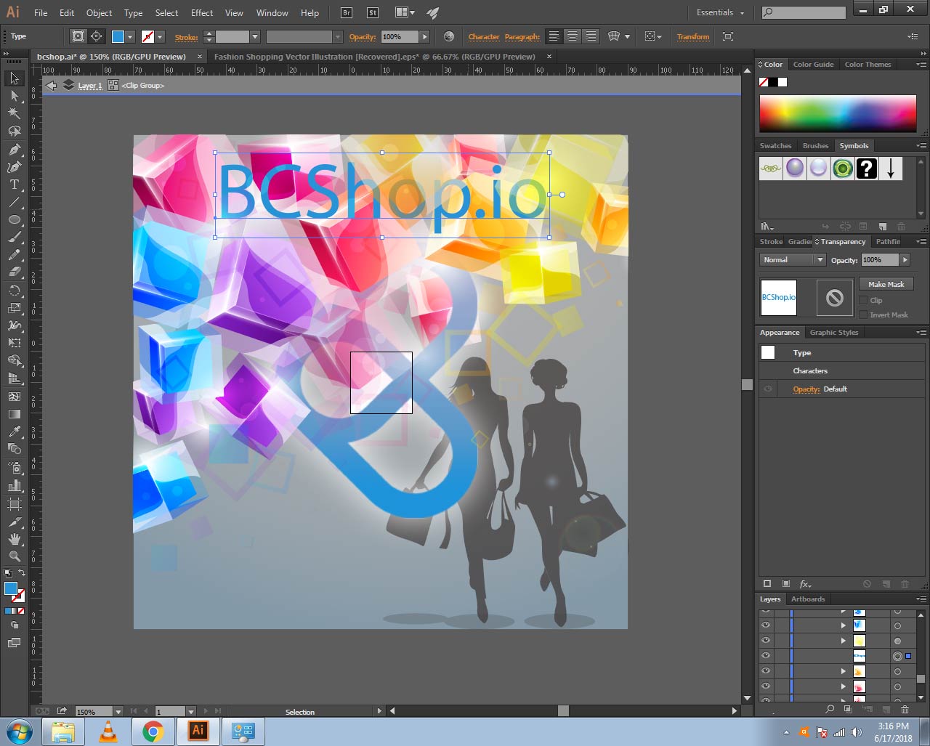The height and width of the screenshot is (746, 930).
Task: Toggle the Clip checkbox in Transparency panel
Action: 863,300
